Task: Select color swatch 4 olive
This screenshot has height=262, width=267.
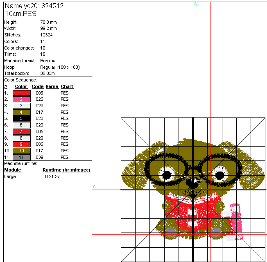Action: [x=22, y=112]
